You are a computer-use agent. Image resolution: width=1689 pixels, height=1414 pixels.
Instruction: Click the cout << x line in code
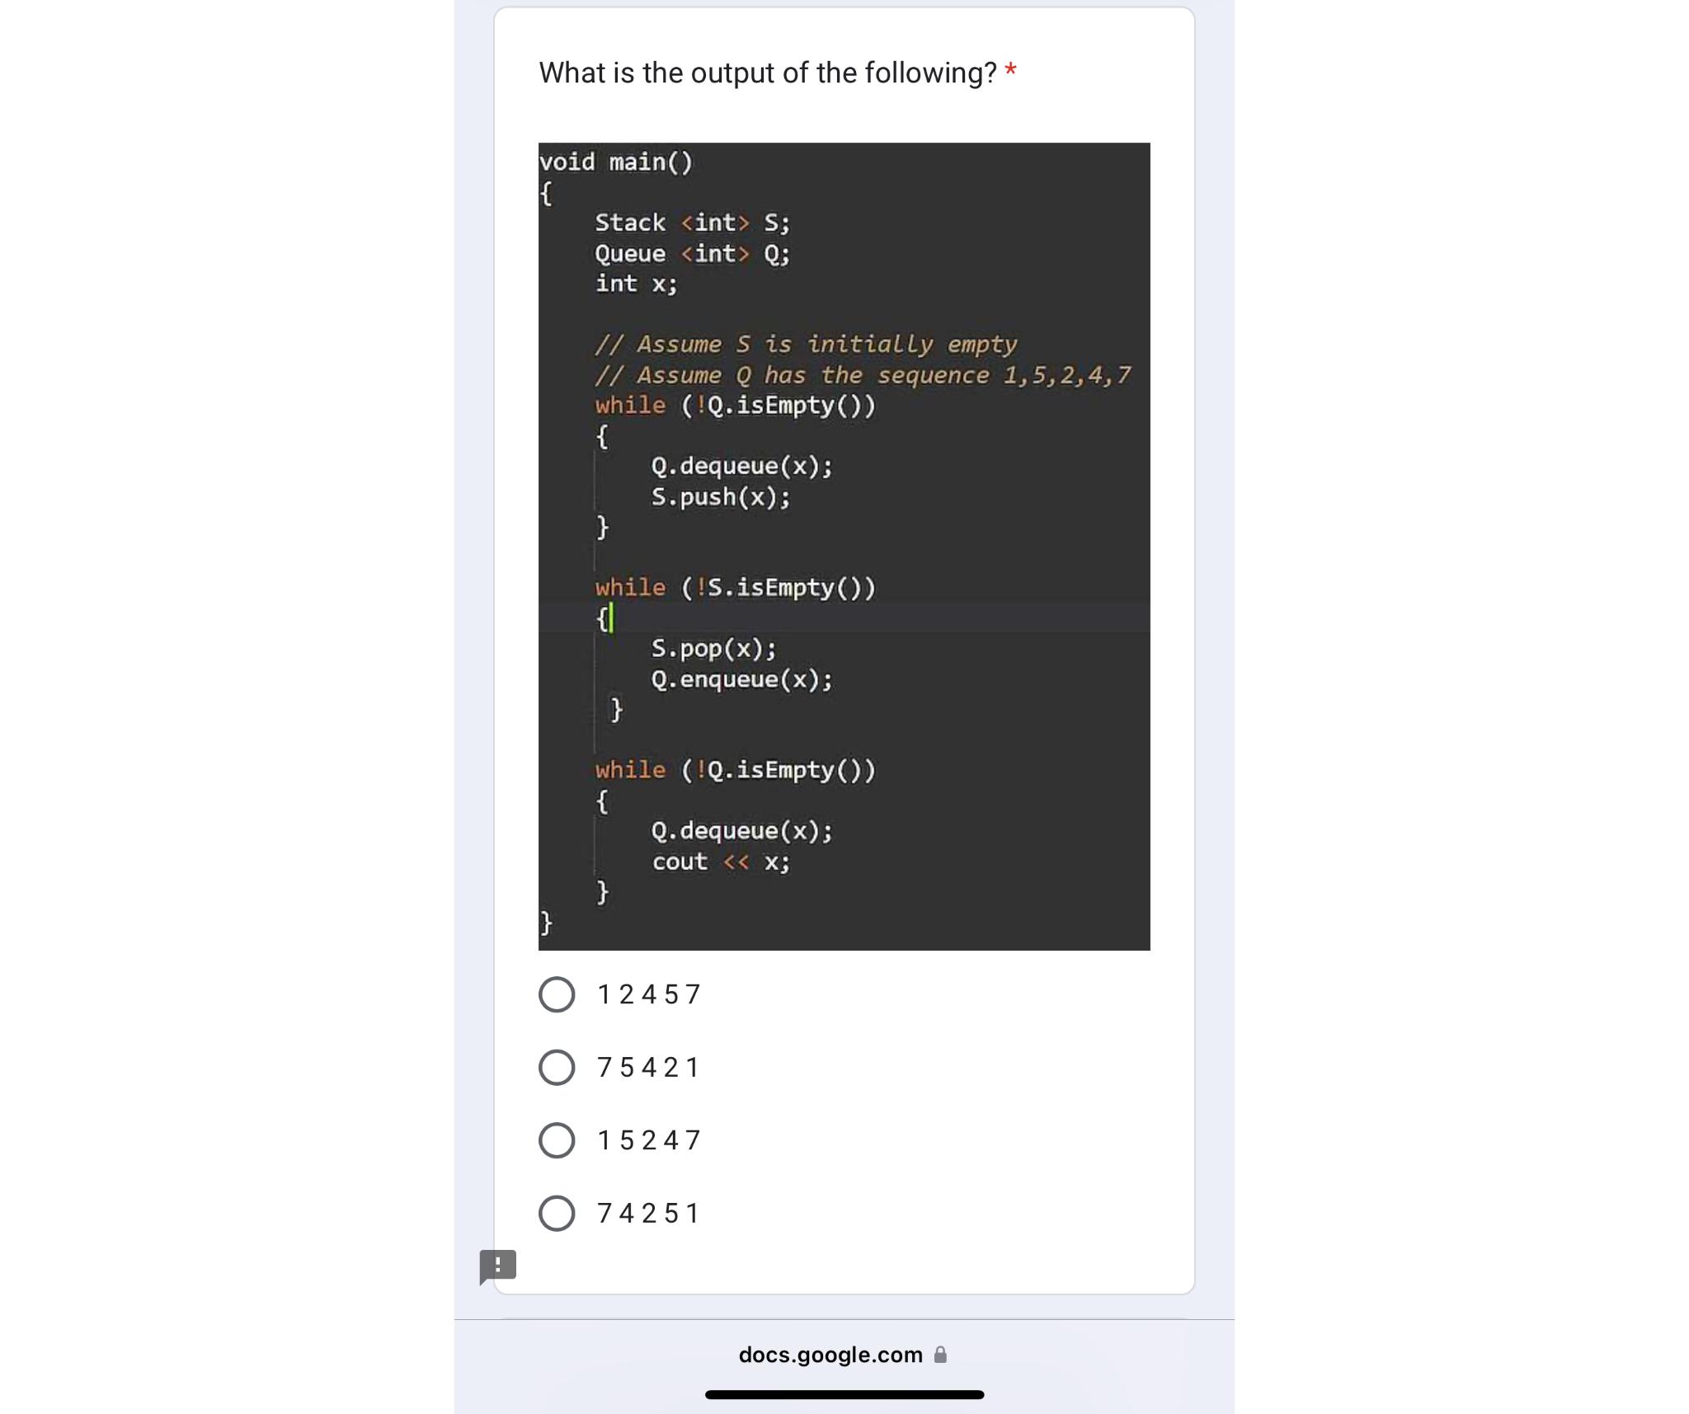click(x=721, y=862)
